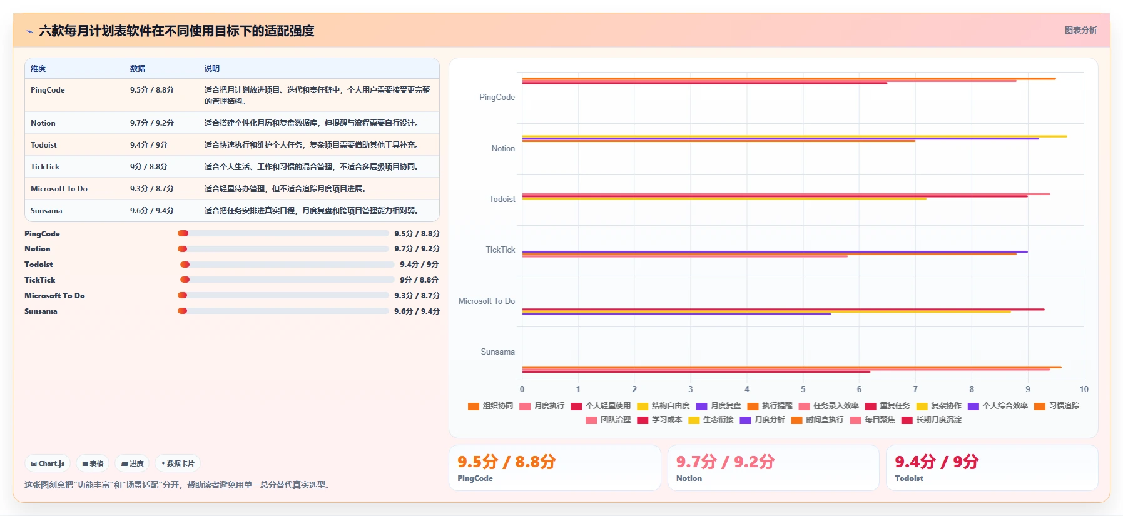Toggle 月度执行 legend item
This screenshot has width=1123, height=516.
click(x=542, y=406)
